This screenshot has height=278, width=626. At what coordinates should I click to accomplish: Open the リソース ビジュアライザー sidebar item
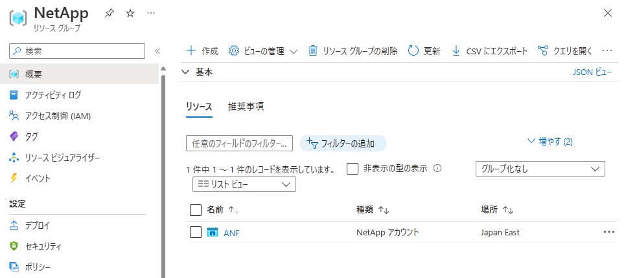click(x=62, y=158)
